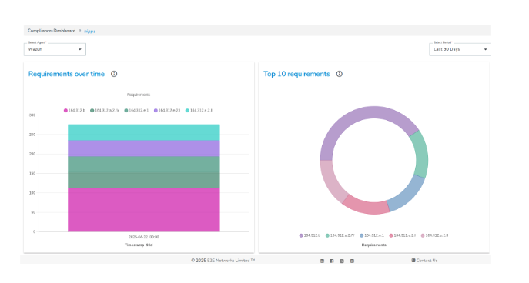This screenshot has width=529, height=283.
Task: Toggle 164.312.e.1 slice in donut chart legend
Action: [x=372, y=235]
